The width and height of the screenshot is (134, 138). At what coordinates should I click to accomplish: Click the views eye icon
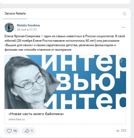coord(118,131)
